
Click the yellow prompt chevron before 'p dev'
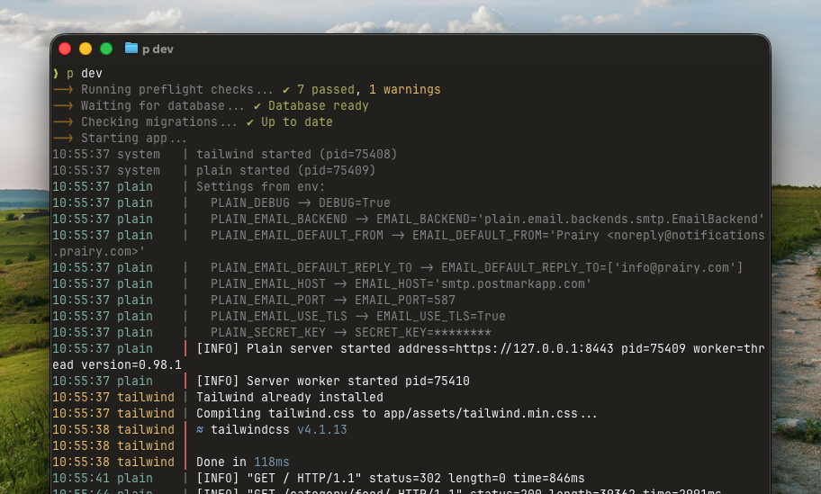pos(56,74)
